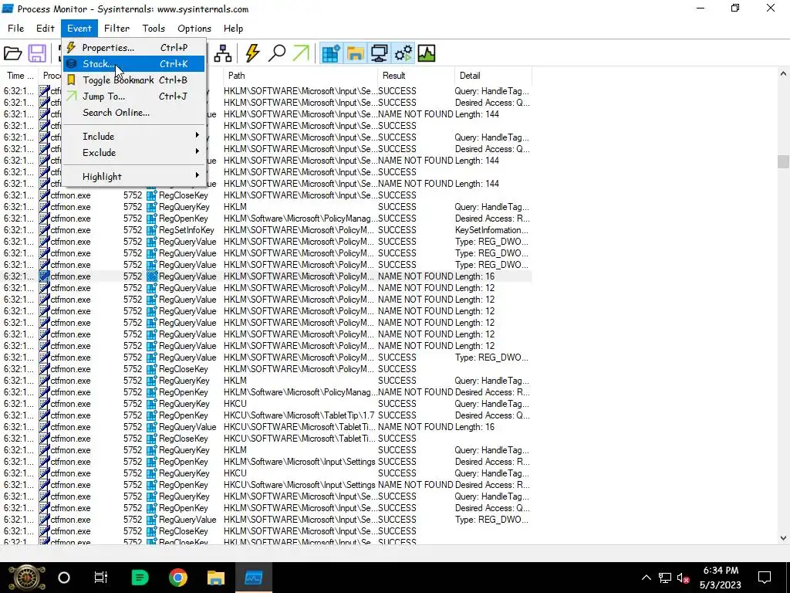Click path HKCU\Software\Microsoft\TabletTip\1.7
The image size is (790, 593).
coord(299,415)
